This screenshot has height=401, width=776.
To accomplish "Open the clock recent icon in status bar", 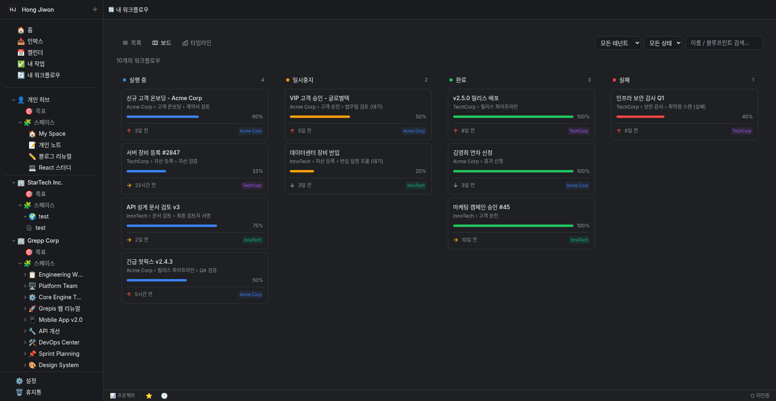I will [164, 396].
